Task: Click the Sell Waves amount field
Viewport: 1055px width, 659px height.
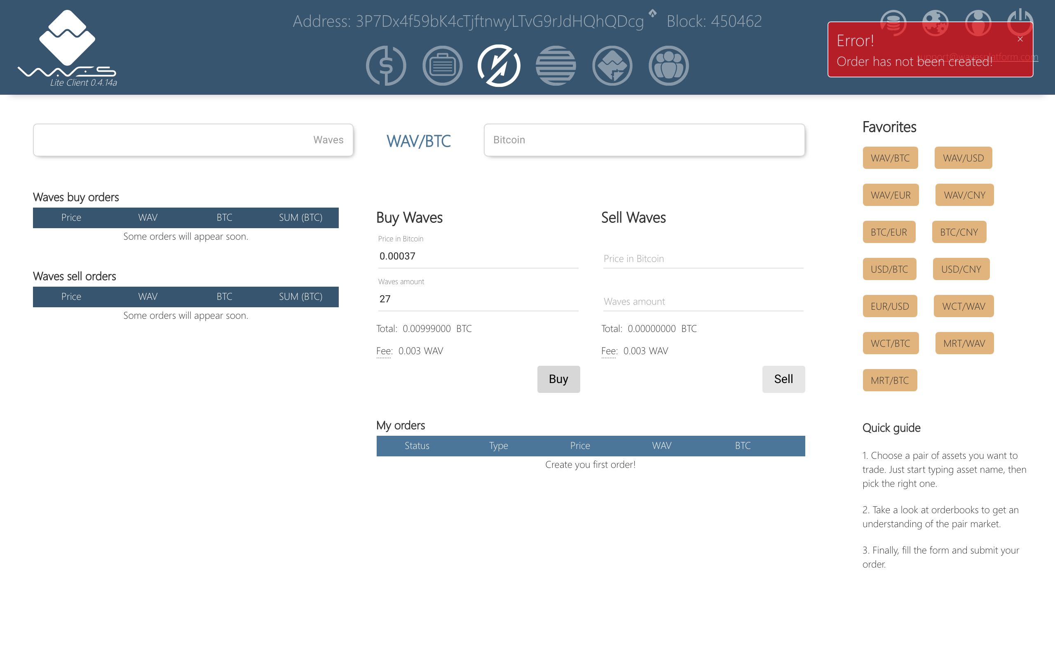Action: (x=703, y=301)
